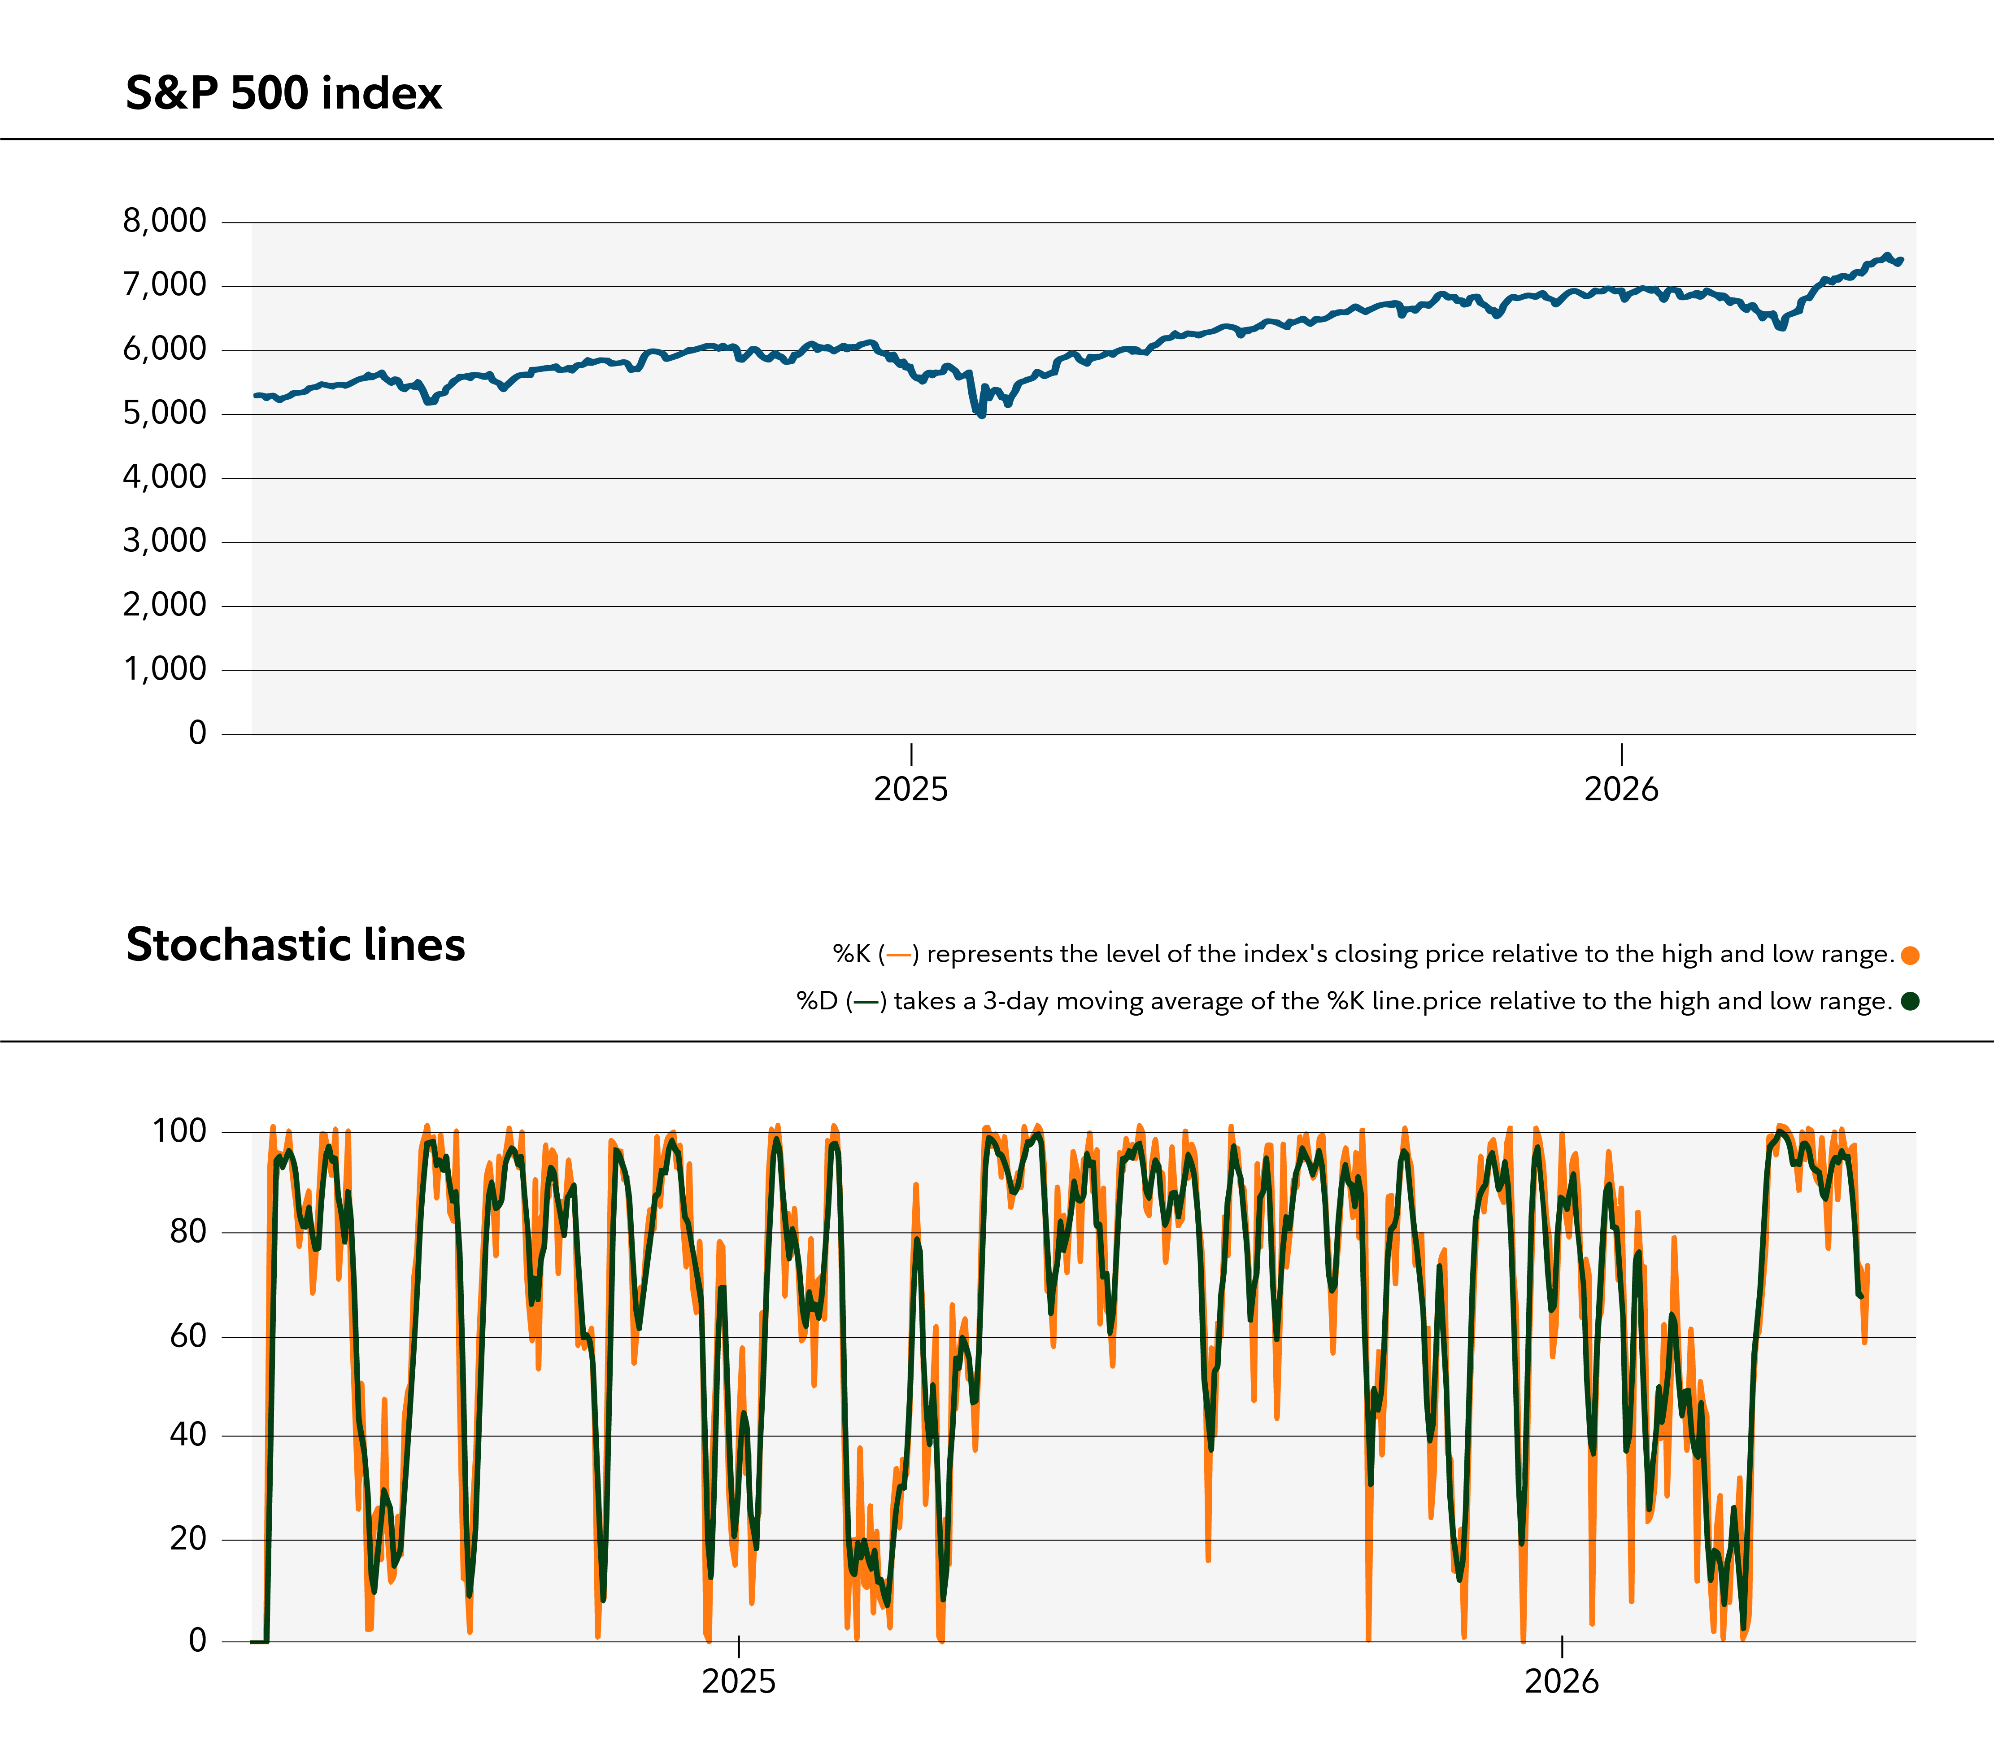Image resolution: width=1994 pixels, height=1750 pixels.
Task: Select the 1,000 y-axis label
Action: pyautogui.click(x=165, y=668)
